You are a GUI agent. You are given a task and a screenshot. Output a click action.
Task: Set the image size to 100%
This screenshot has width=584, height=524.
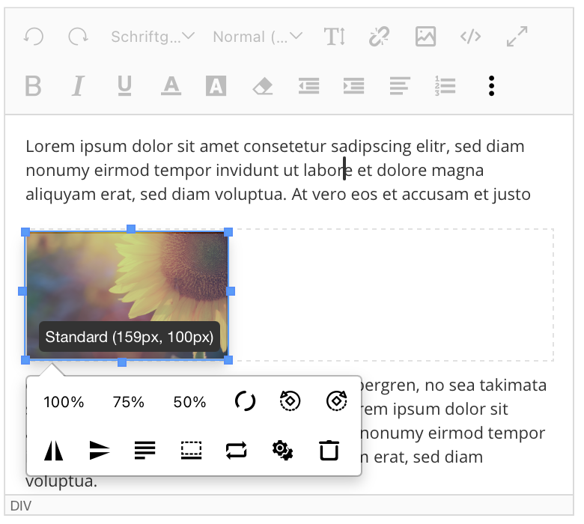pyautogui.click(x=64, y=402)
